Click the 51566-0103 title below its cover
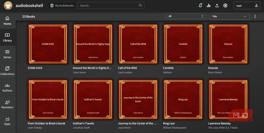The height and width of the screenshot is (133, 264). click(x=35, y=68)
